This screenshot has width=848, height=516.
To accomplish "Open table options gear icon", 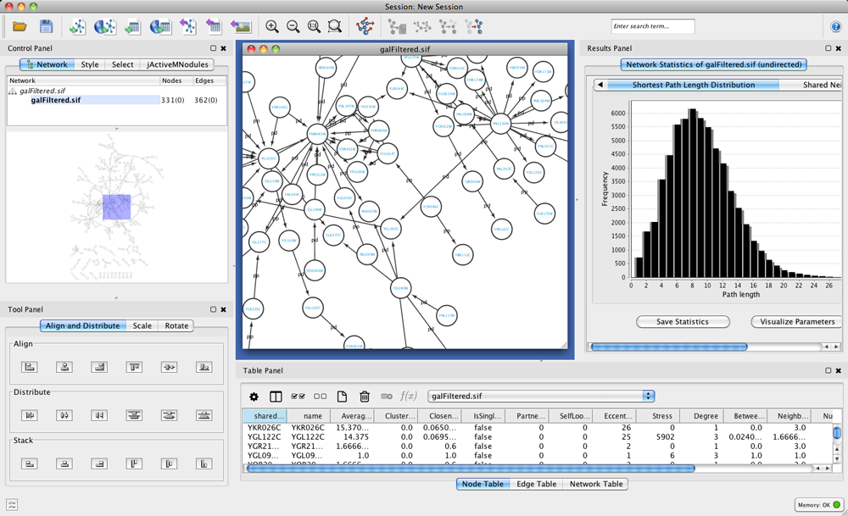I will coord(254,396).
